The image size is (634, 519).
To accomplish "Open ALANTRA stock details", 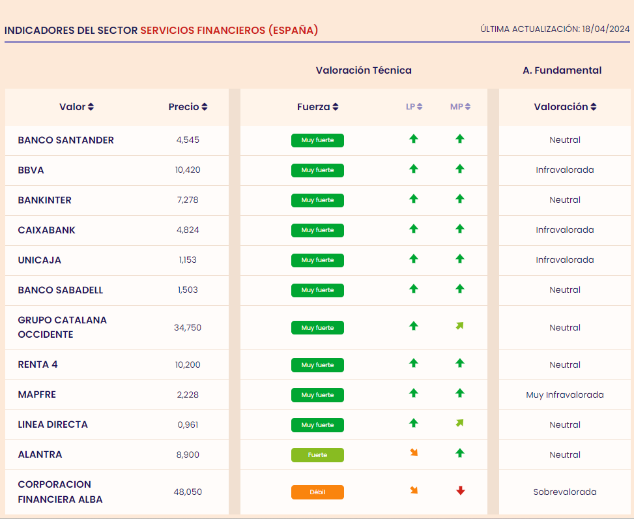I will (40, 454).
